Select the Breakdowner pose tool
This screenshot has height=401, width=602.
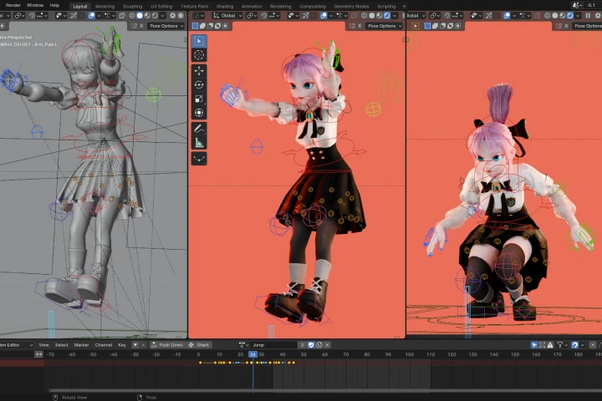pyautogui.click(x=199, y=159)
